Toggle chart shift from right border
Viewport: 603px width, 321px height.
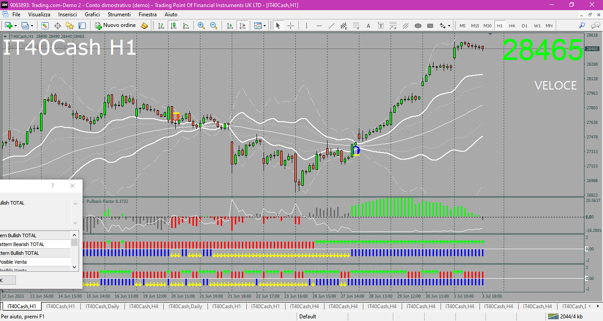click(242, 26)
